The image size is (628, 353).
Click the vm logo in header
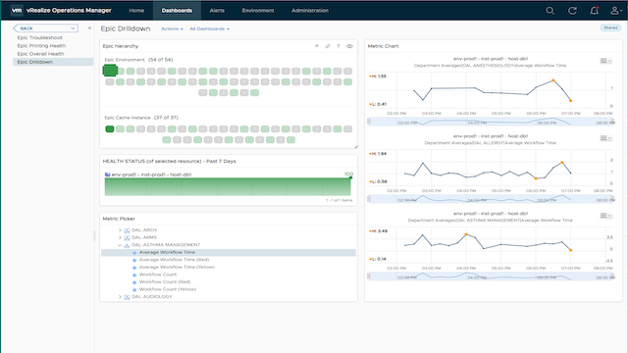tap(17, 11)
